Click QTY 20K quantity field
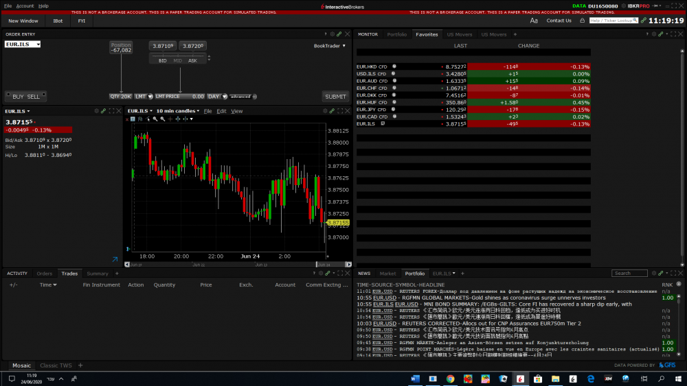The image size is (687, 386). pos(120,97)
